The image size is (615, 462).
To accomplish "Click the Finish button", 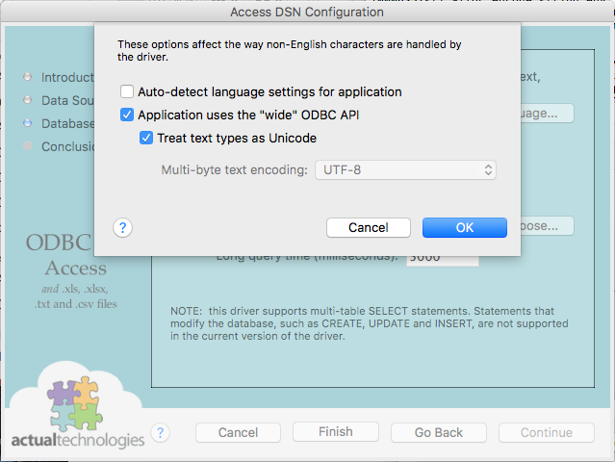I will coord(335,432).
